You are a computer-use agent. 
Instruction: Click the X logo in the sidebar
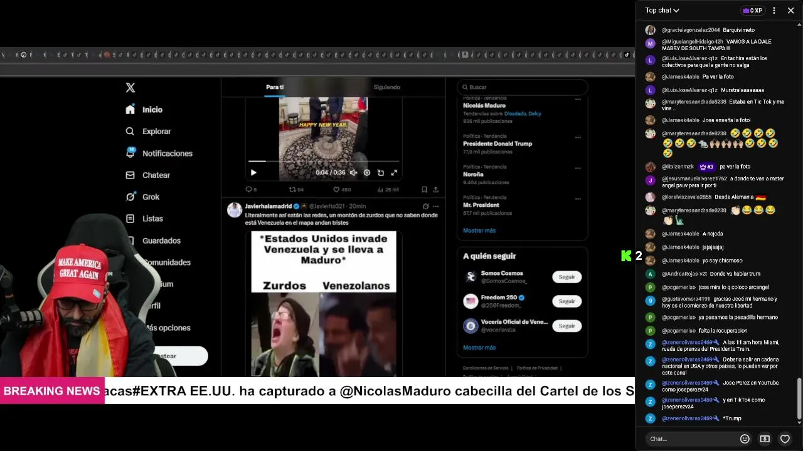tap(130, 88)
